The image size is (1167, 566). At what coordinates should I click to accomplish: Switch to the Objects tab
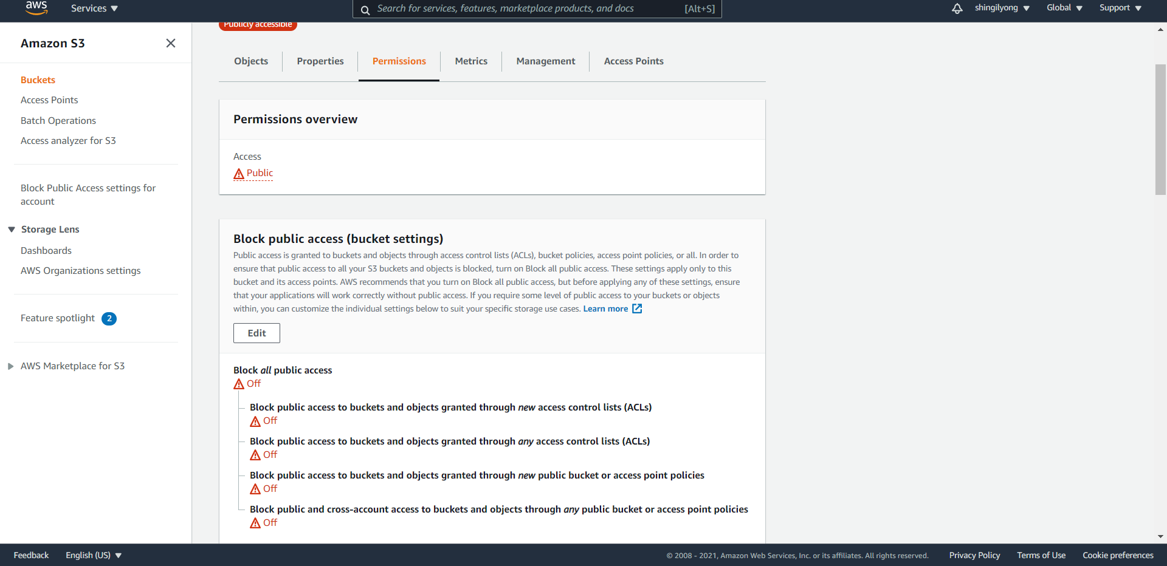(251, 61)
